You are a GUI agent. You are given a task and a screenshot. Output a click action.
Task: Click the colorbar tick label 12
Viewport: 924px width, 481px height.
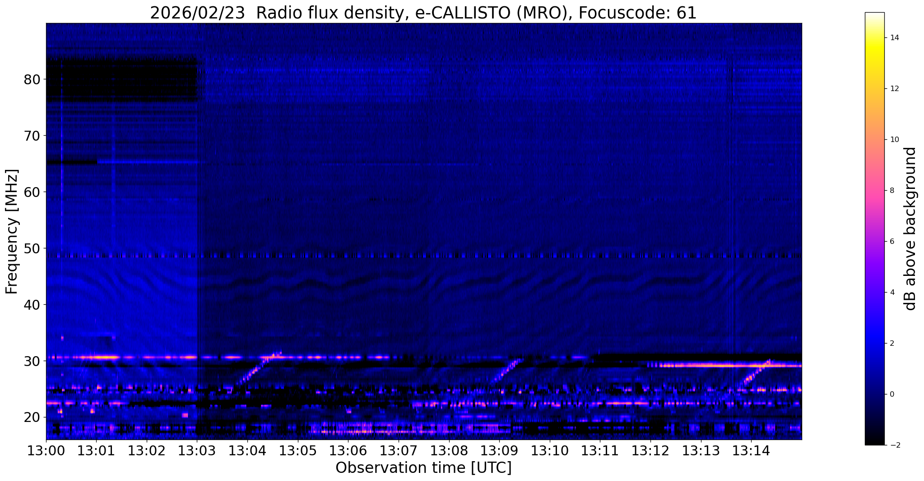[x=894, y=89]
